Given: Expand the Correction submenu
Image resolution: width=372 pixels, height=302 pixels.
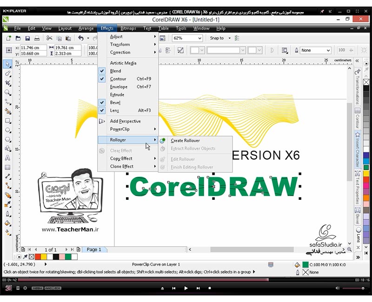Looking at the screenshot, I should (x=128, y=52).
